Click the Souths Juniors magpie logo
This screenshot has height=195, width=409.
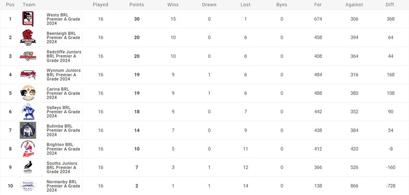[x=28, y=167]
